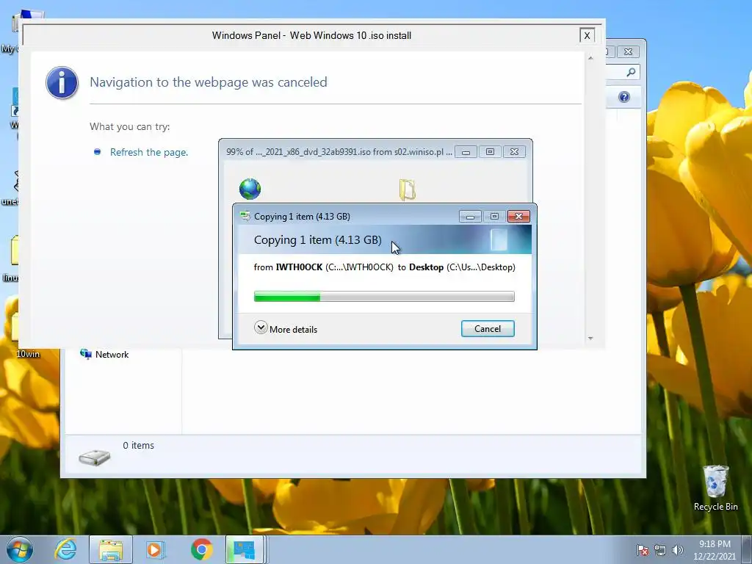Close the Copying 1 item dialog

[518, 217]
